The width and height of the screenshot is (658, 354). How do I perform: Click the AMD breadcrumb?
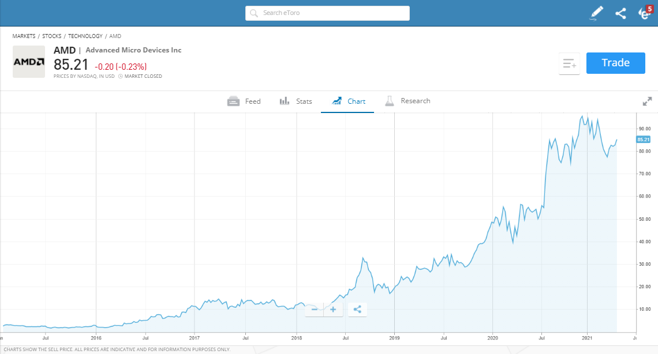115,36
